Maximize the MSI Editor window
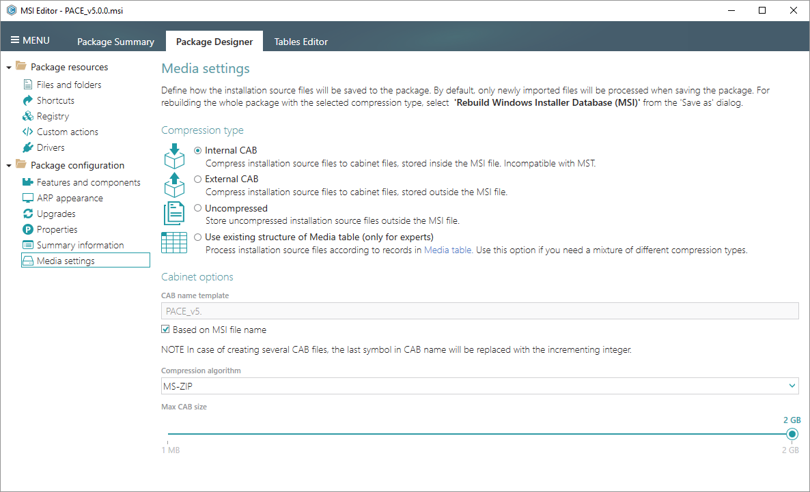The width and height of the screenshot is (810, 492). click(762, 10)
